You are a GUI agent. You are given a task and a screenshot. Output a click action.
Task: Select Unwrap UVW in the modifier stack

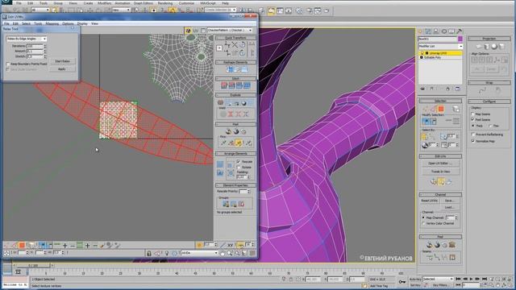tap(440, 53)
